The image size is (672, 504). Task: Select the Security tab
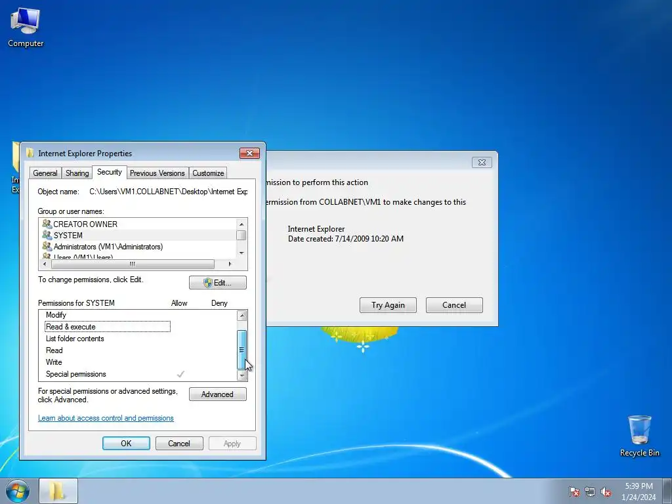tap(110, 172)
